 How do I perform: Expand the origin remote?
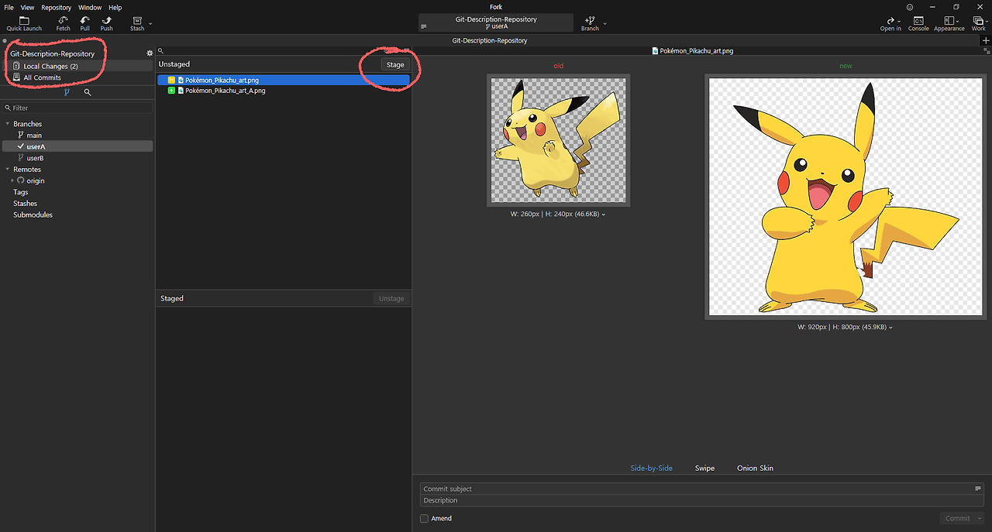(x=12, y=180)
